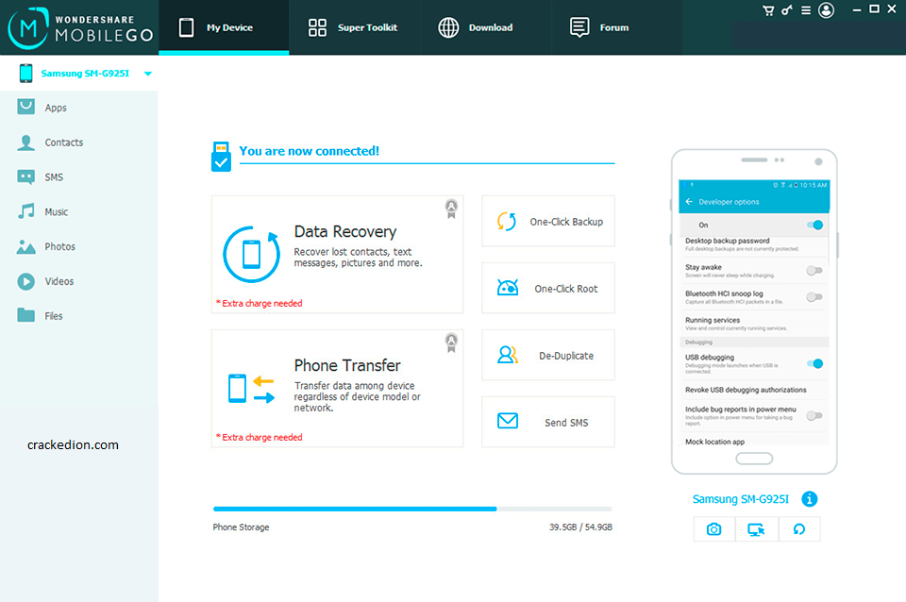This screenshot has height=602, width=906.
Task: Click the Phone Transfer arrows icon
Action: [251, 388]
